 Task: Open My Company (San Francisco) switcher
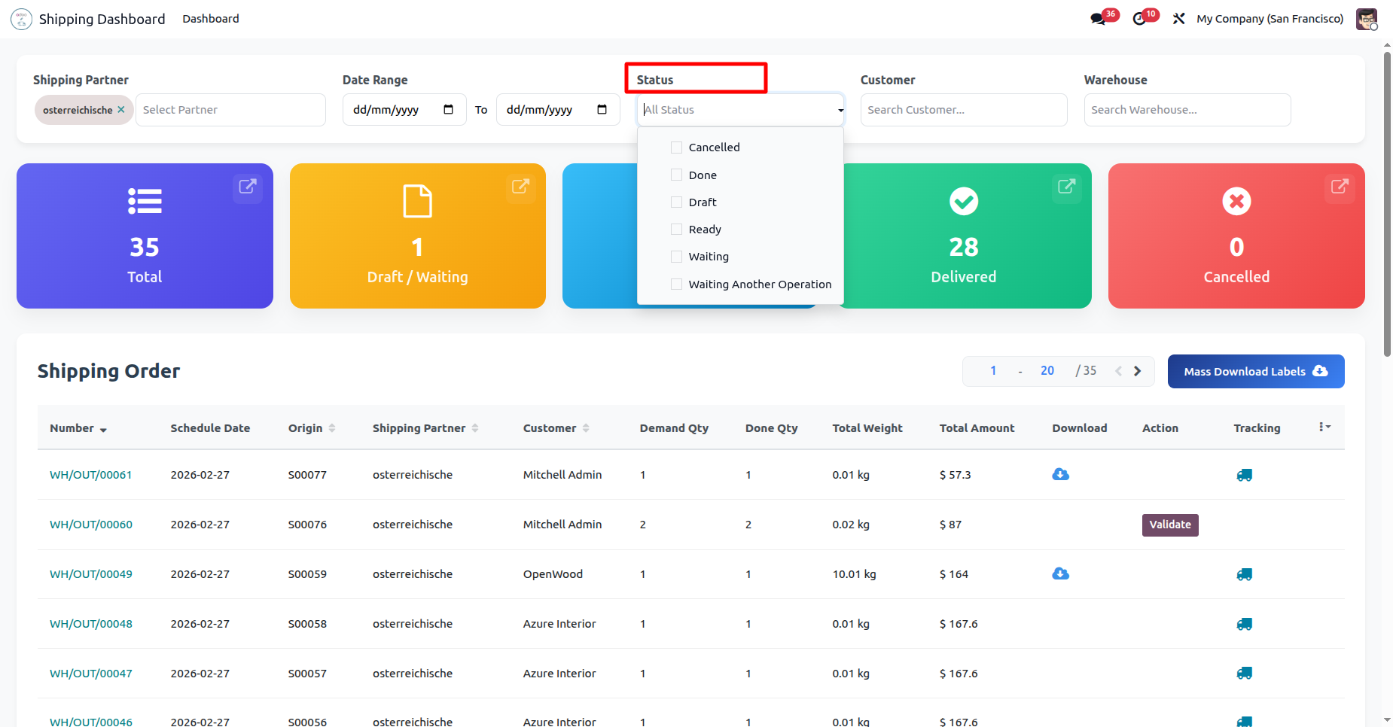click(x=1270, y=19)
